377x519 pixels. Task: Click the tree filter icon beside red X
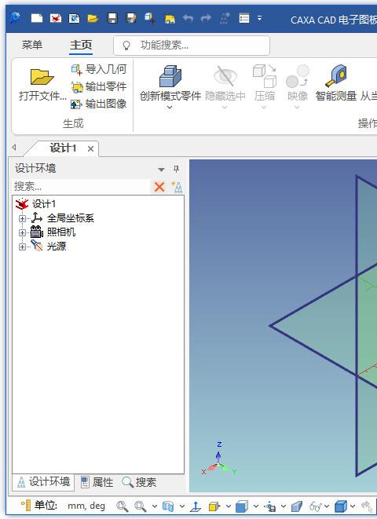[x=177, y=187]
